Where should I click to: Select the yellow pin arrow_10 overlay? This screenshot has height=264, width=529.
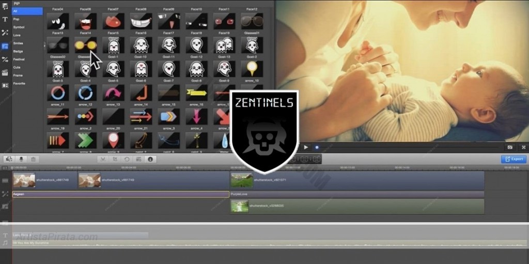click(252, 69)
